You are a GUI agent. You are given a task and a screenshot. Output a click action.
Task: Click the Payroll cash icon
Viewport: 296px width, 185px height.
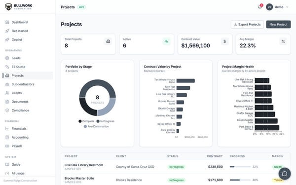coord(7,146)
